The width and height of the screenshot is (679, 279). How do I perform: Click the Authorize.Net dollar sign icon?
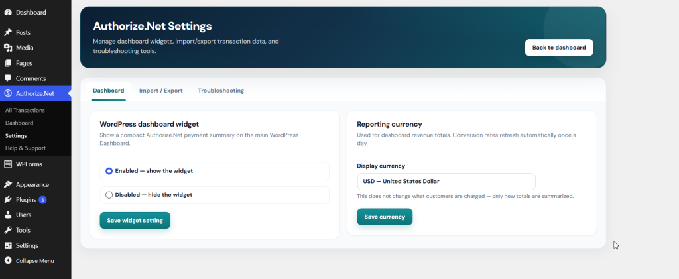coord(8,93)
